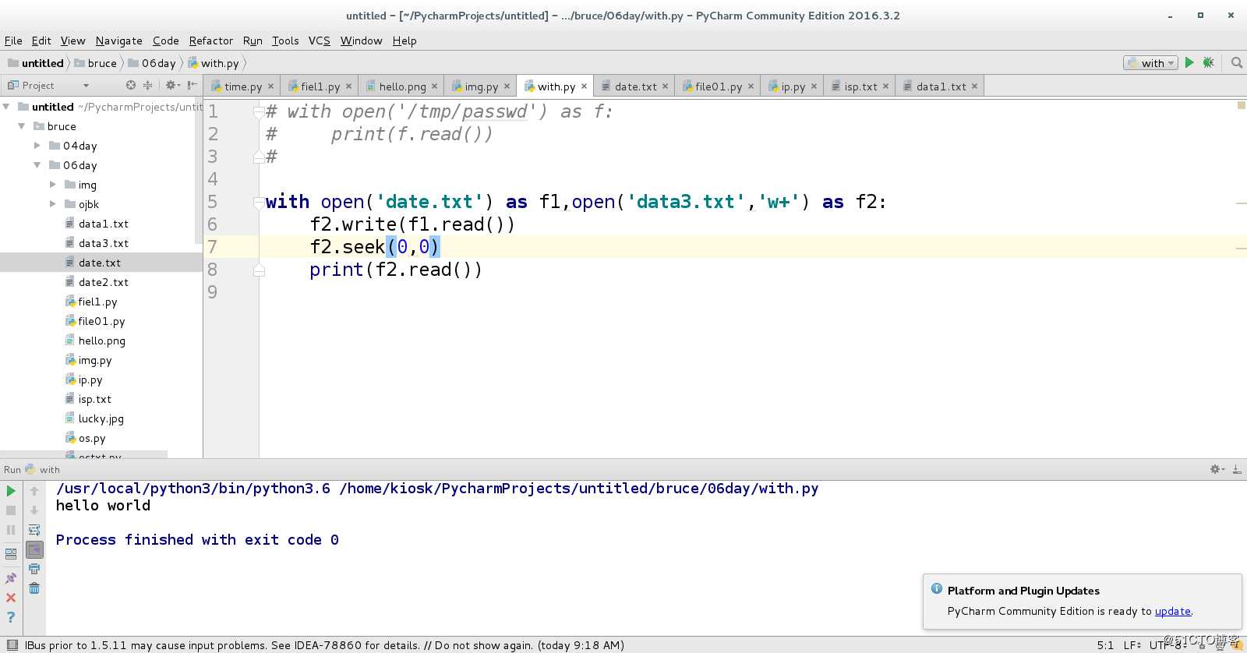Place cursor on line 8 print statement
The width and height of the screenshot is (1247, 653).
(x=396, y=270)
